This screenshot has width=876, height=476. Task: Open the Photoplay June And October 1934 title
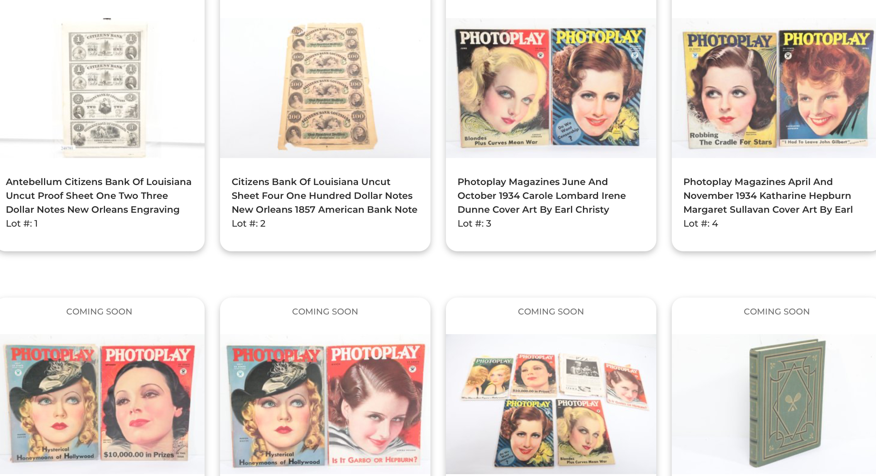tap(542, 195)
